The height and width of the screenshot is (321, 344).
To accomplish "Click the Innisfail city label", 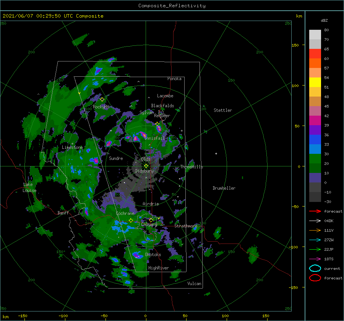I will 154,138.
